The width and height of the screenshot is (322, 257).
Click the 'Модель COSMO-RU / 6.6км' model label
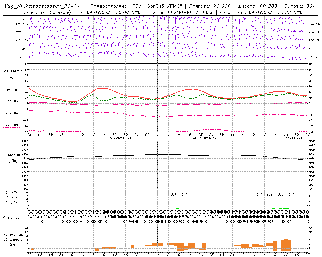click(x=181, y=12)
